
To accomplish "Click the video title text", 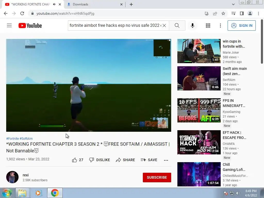I will (88, 147).
